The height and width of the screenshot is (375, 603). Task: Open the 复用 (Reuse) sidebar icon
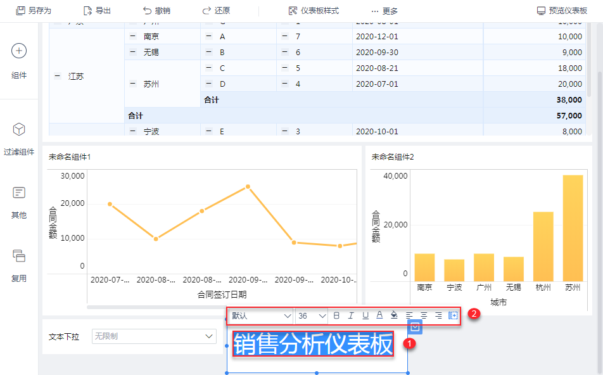point(19,256)
